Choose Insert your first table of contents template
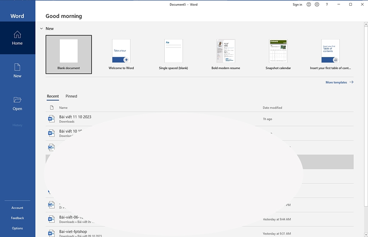Viewport: 368px width, 237px height. (330, 54)
